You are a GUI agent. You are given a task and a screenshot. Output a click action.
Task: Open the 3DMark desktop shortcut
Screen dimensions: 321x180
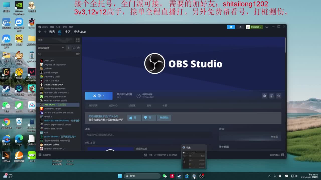tap(7, 157)
